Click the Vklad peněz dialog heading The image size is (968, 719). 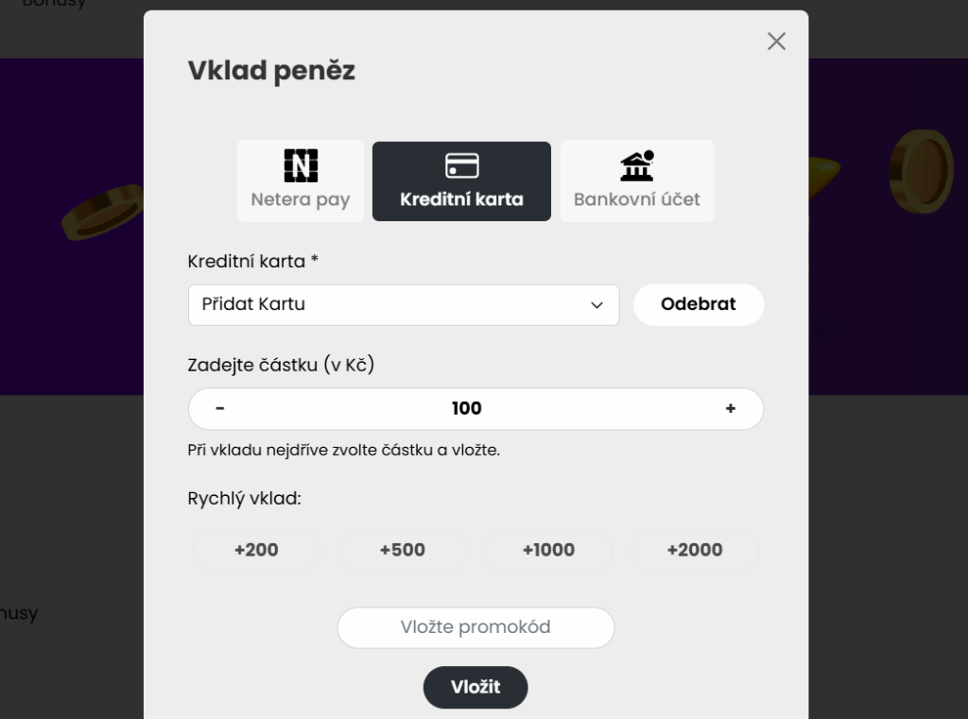[x=271, y=71]
